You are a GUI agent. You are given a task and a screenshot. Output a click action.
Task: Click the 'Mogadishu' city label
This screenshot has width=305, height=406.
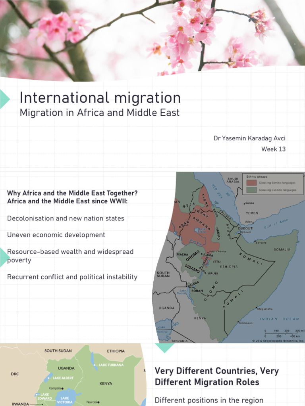pos(265,308)
